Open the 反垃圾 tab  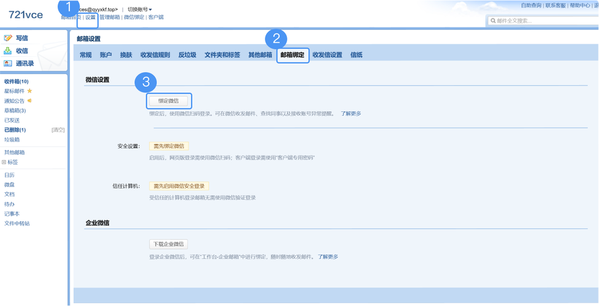pos(187,55)
